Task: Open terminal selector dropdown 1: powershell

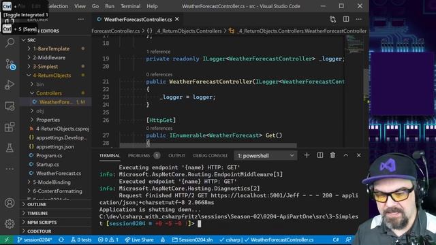Action: (266, 156)
